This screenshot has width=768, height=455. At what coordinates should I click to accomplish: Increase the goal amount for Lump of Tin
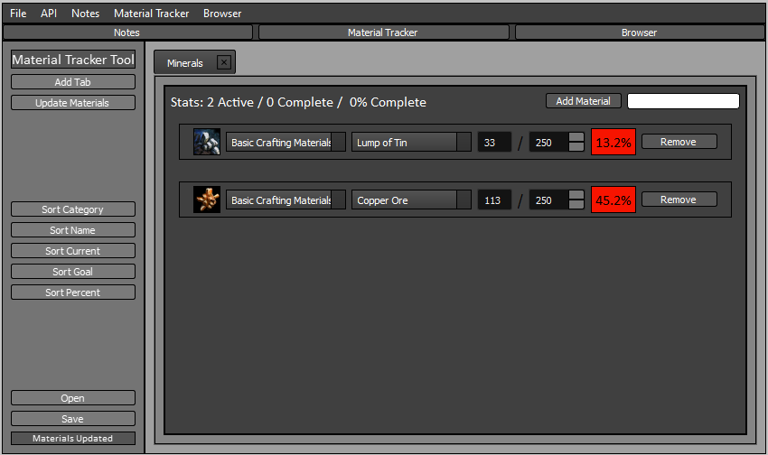coord(576,137)
